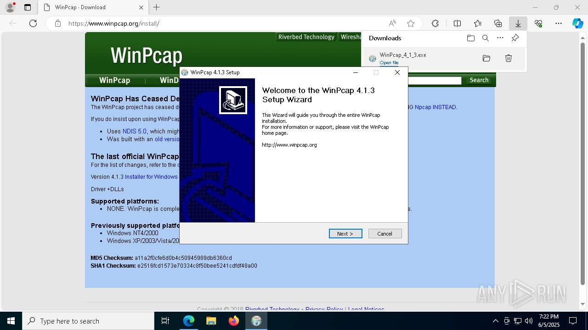Click the website search input field

coord(434,80)
